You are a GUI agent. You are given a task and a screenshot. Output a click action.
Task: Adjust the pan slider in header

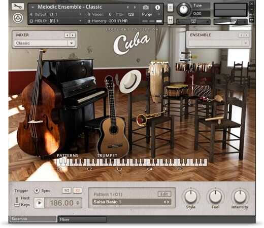coord(193,22)
